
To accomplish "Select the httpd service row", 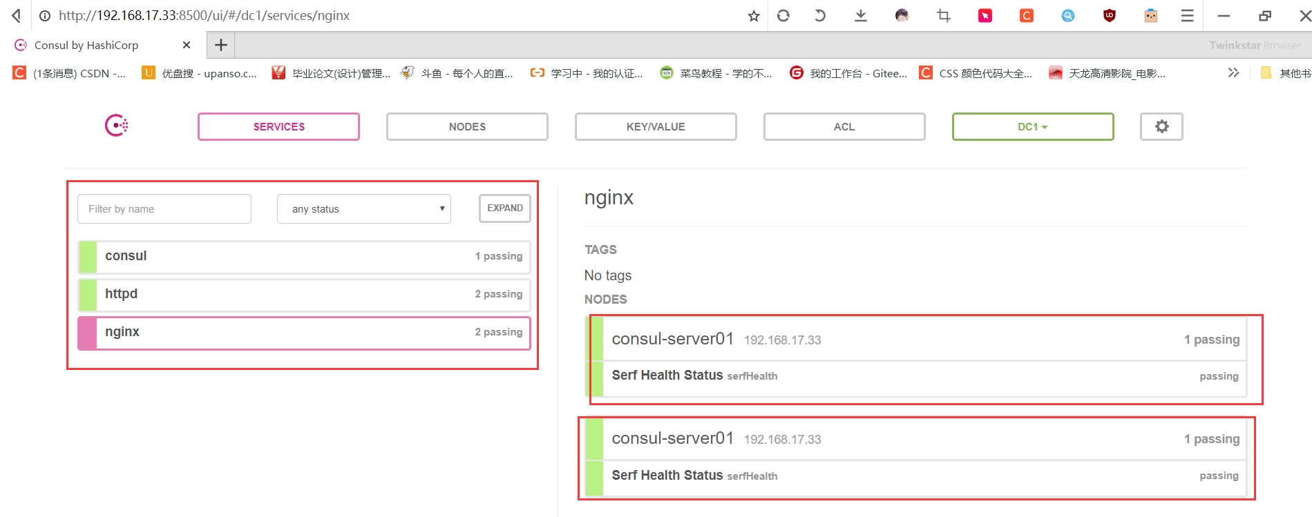I will click(304, 295).
